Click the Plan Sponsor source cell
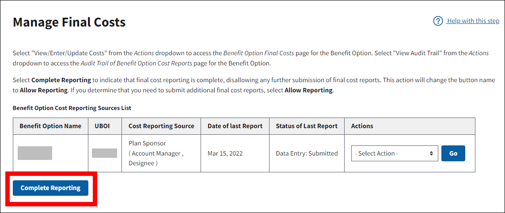Viewport: 505px width, 213px height. [147, 144]
